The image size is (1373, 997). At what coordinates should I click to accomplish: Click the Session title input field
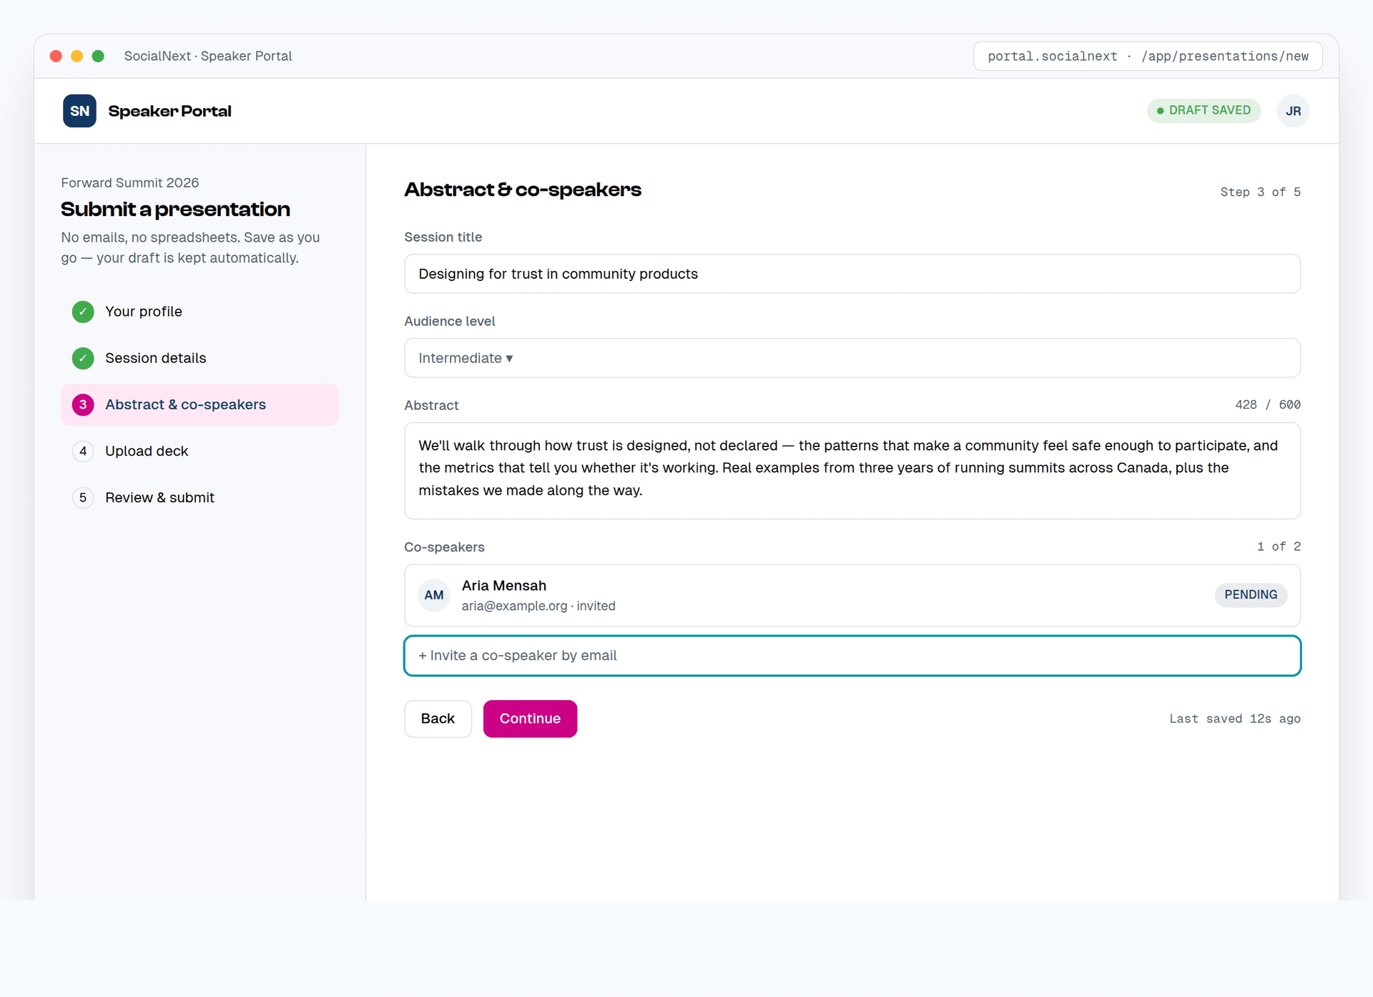pyautogui.click(x=852, y=274)
